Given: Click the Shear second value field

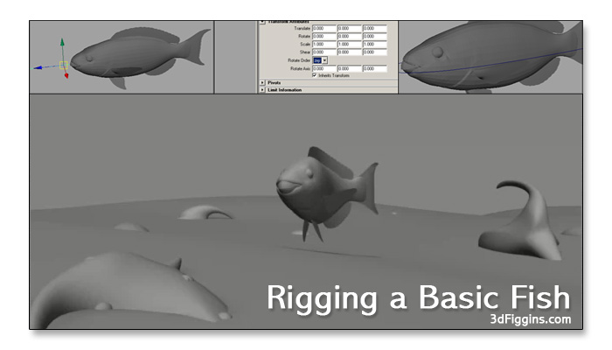Looking at the screenshot, I should (x=350, y=52).
